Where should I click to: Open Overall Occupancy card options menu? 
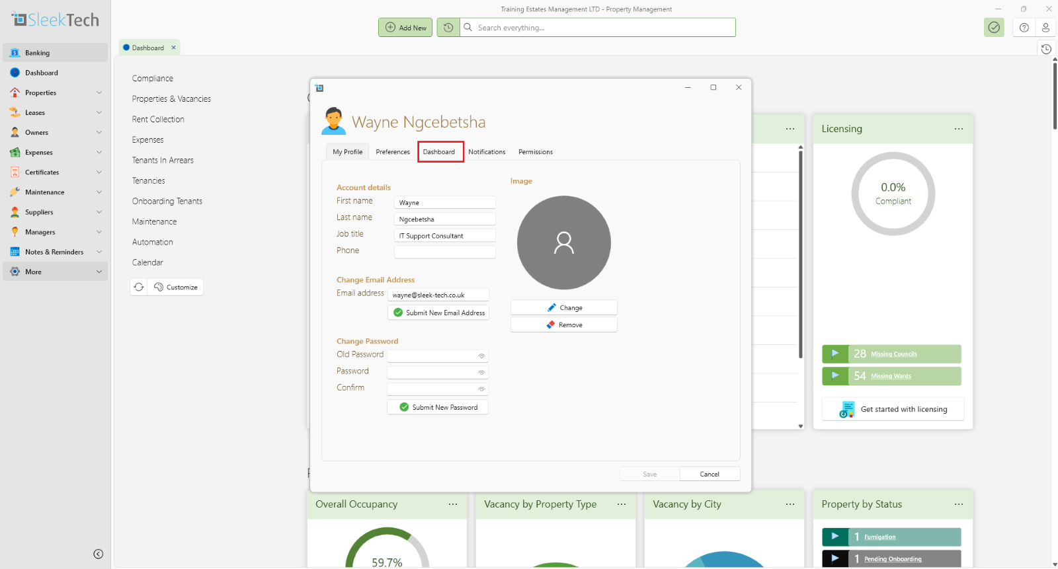453,504
